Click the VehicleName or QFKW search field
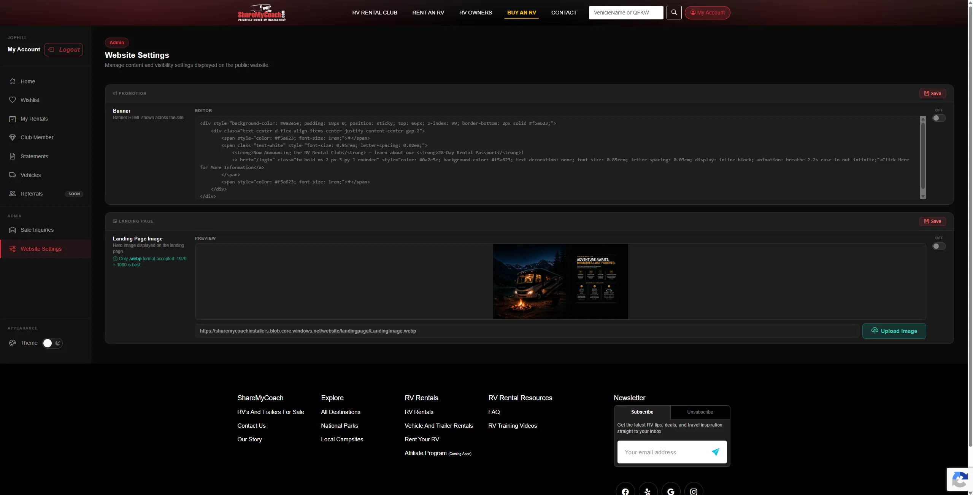The image size is (973, 495). (x=626, y=13)
